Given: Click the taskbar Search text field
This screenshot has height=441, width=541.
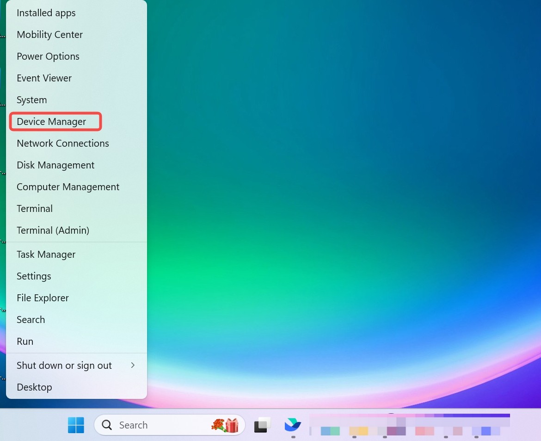Looking at the screenshot, I should click(153, 425).
